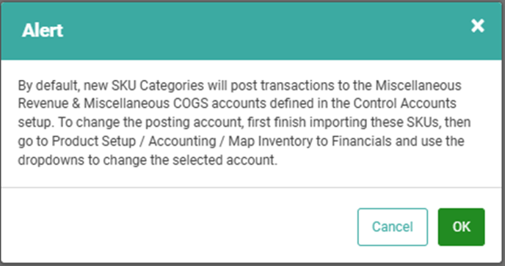Click the words 'Miscellaneous COGS' in the alert

pyautogui.click(x=146, y=103)
